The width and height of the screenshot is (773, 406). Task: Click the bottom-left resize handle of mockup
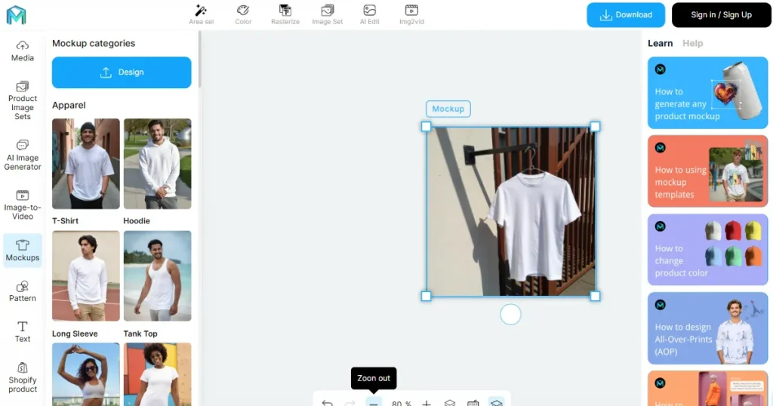426,296
